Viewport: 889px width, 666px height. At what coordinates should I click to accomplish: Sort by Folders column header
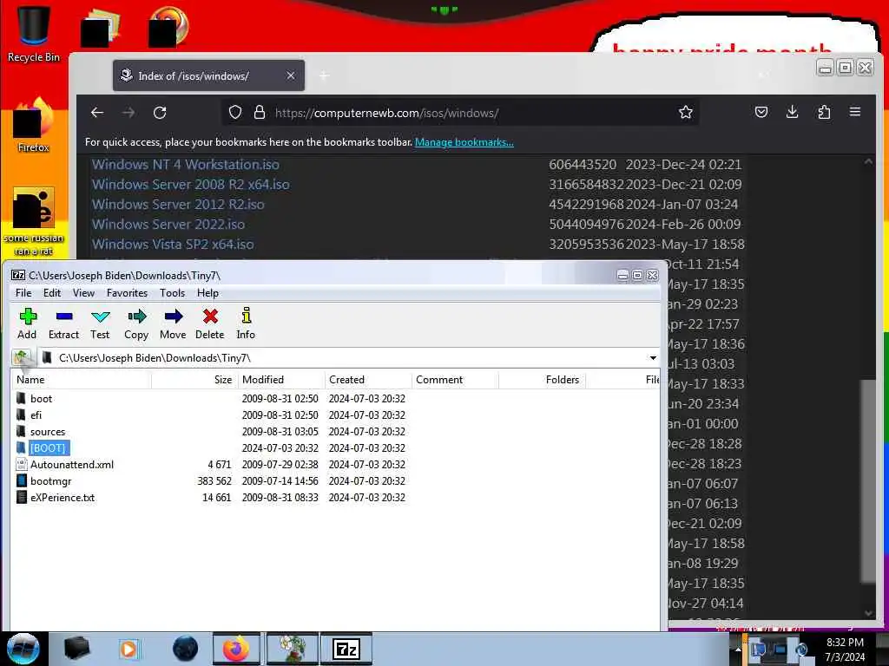[x=542, y=380]
